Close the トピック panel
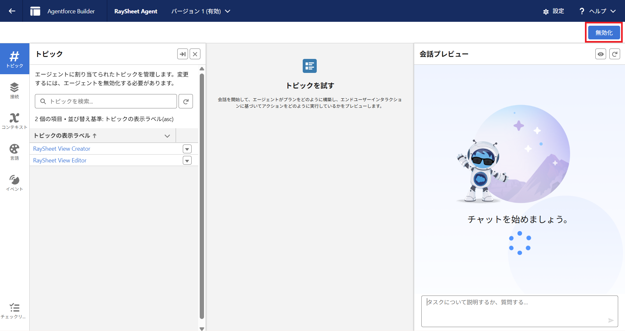625x331 pixels. (x=195, y=54)
